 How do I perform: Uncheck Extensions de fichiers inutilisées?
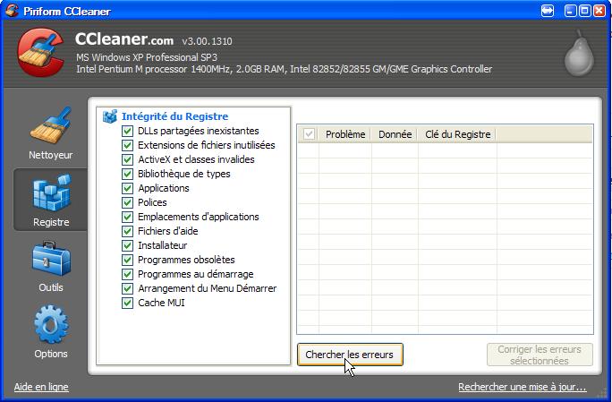(x=127, y=145)
